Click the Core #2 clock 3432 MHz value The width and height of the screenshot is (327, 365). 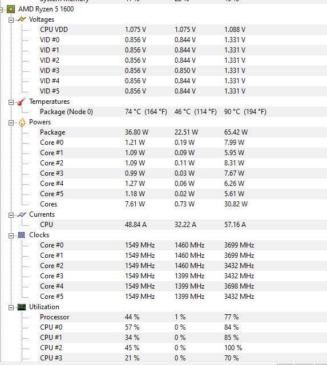[239, 266]
